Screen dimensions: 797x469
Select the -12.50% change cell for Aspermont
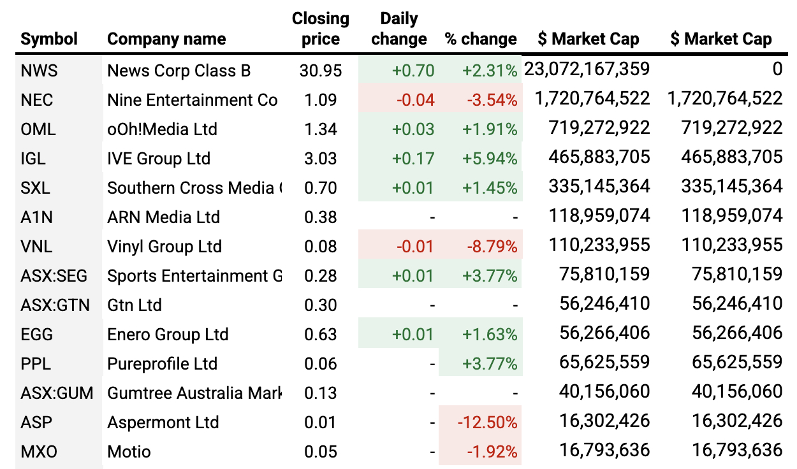pos(486,422)
